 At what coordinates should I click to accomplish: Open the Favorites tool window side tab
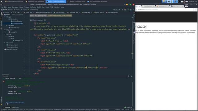[x=1, y=101]
